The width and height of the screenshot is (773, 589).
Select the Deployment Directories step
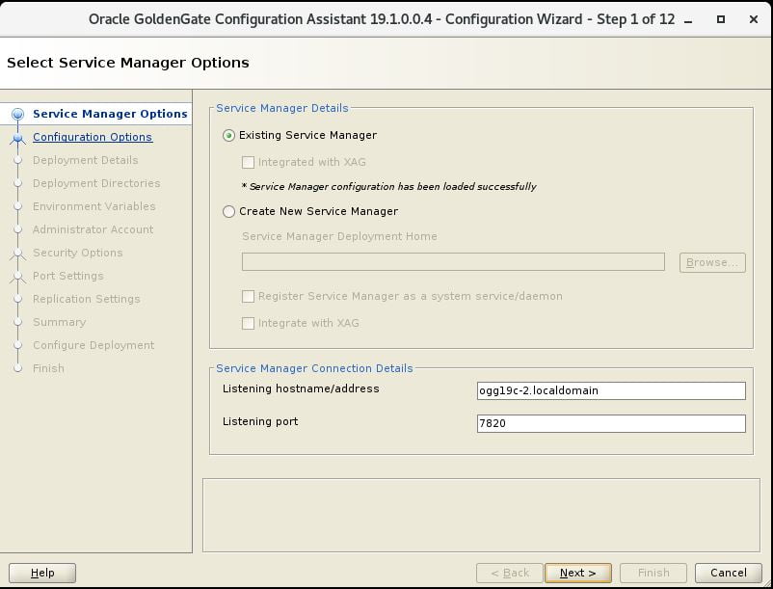[96, 183]
